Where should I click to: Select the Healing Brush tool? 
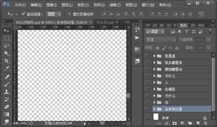tap(7, 77)
